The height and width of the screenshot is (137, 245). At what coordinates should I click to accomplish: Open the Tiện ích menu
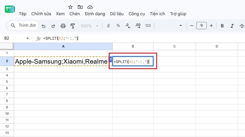click(x=157, y=14)
